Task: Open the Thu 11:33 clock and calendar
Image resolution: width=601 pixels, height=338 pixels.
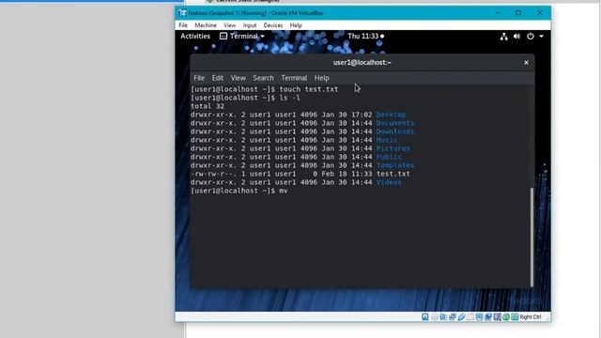Action: (365, 36)
